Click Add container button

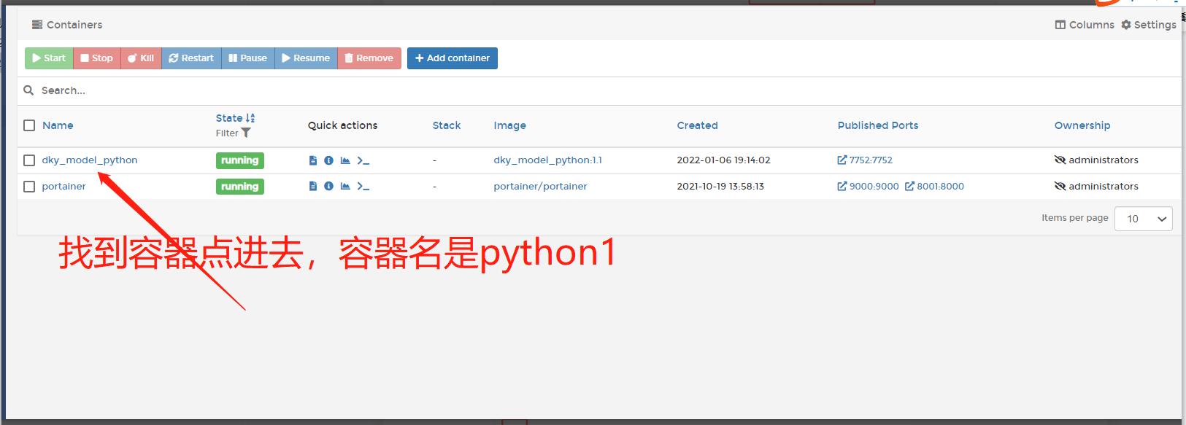(x=453, y=58)
